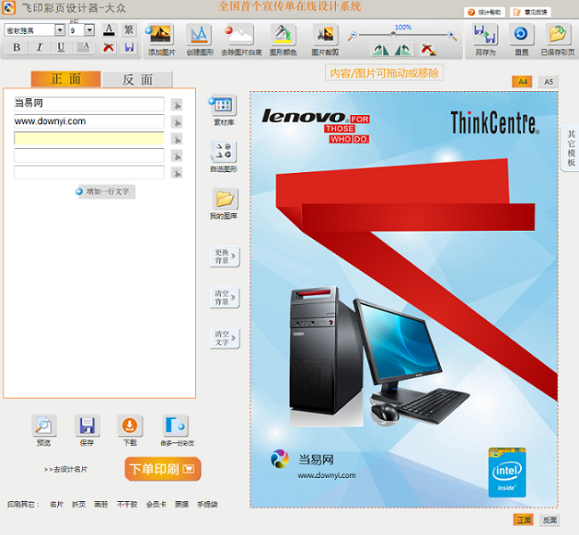The image size is (579, 535).
Task: Expand the 更换背景 (change background) option
Action: pyautogui.click(x=224, y=258)
